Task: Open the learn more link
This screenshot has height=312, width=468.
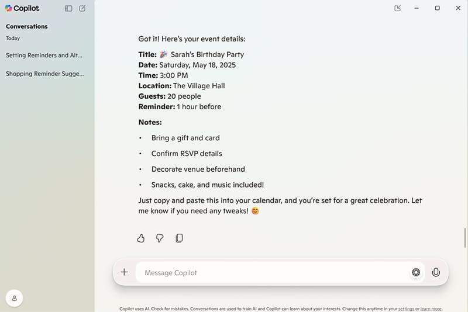Action: (x=431, y=308)
